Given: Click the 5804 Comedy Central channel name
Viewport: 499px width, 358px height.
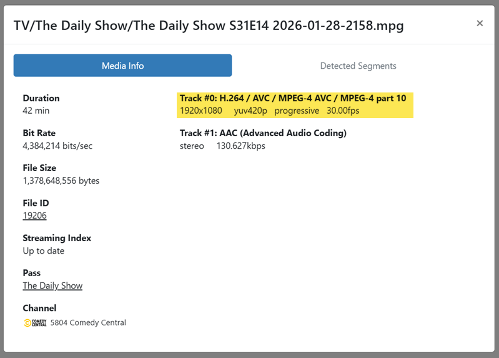Looking at the screenshot, I should [x=88, y=323].
